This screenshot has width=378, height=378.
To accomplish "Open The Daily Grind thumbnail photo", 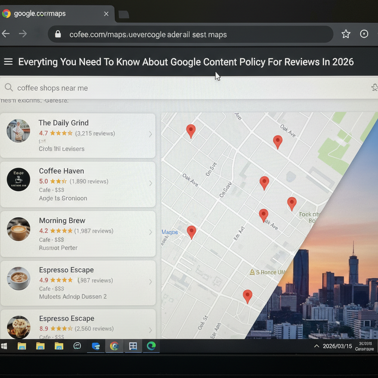I will coord(18,131).
